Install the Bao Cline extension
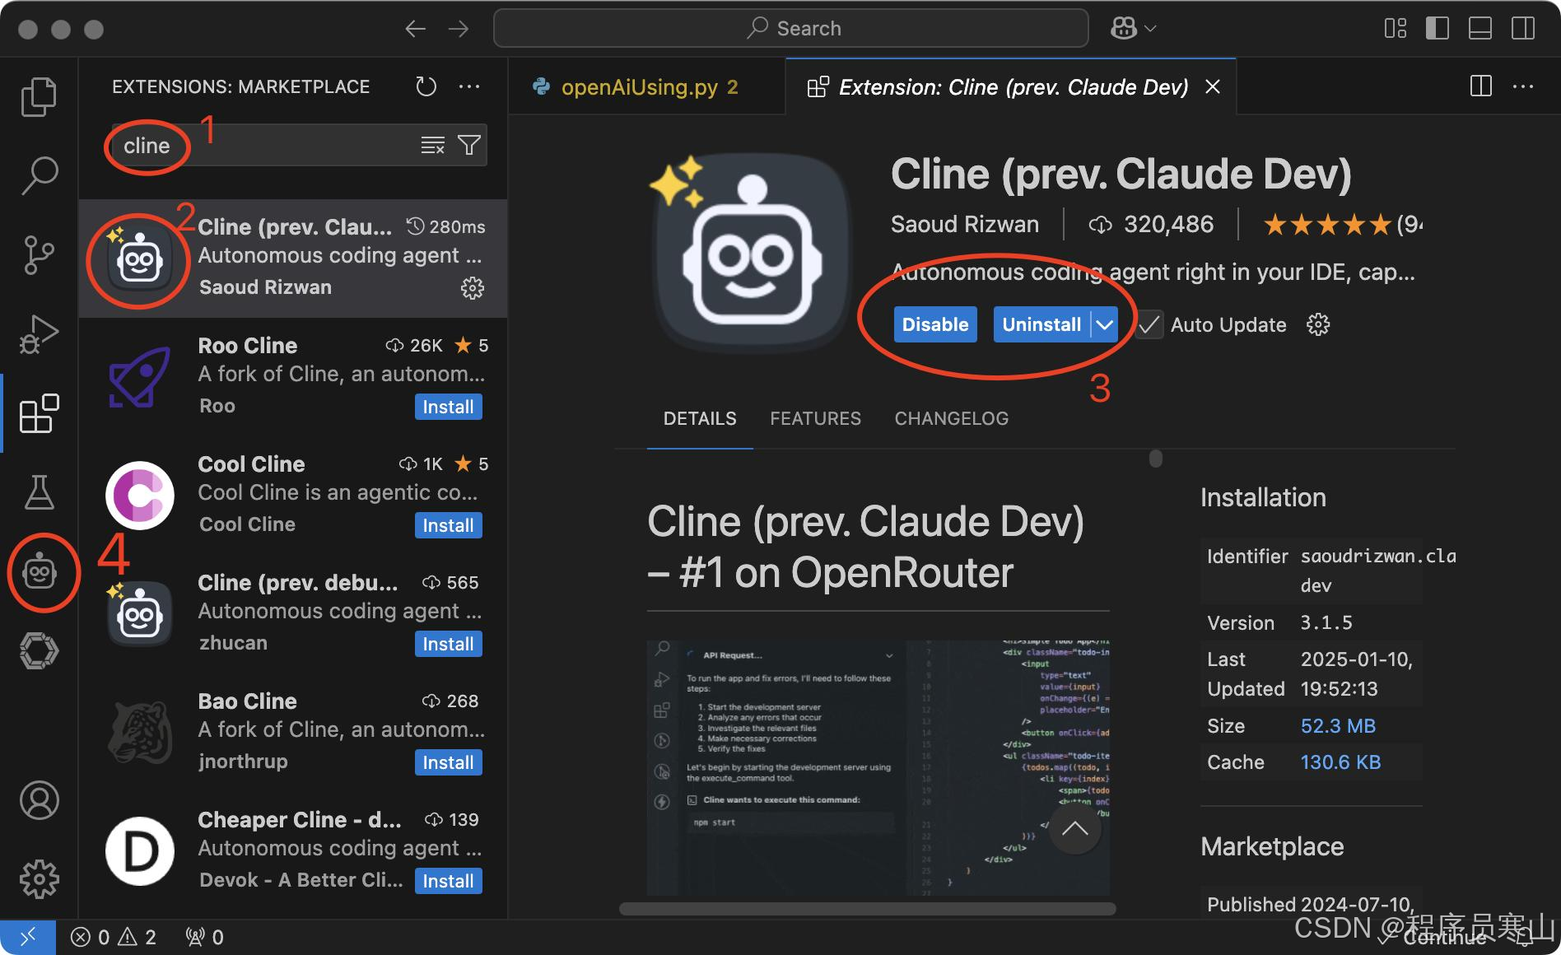 tap(448, 762)
